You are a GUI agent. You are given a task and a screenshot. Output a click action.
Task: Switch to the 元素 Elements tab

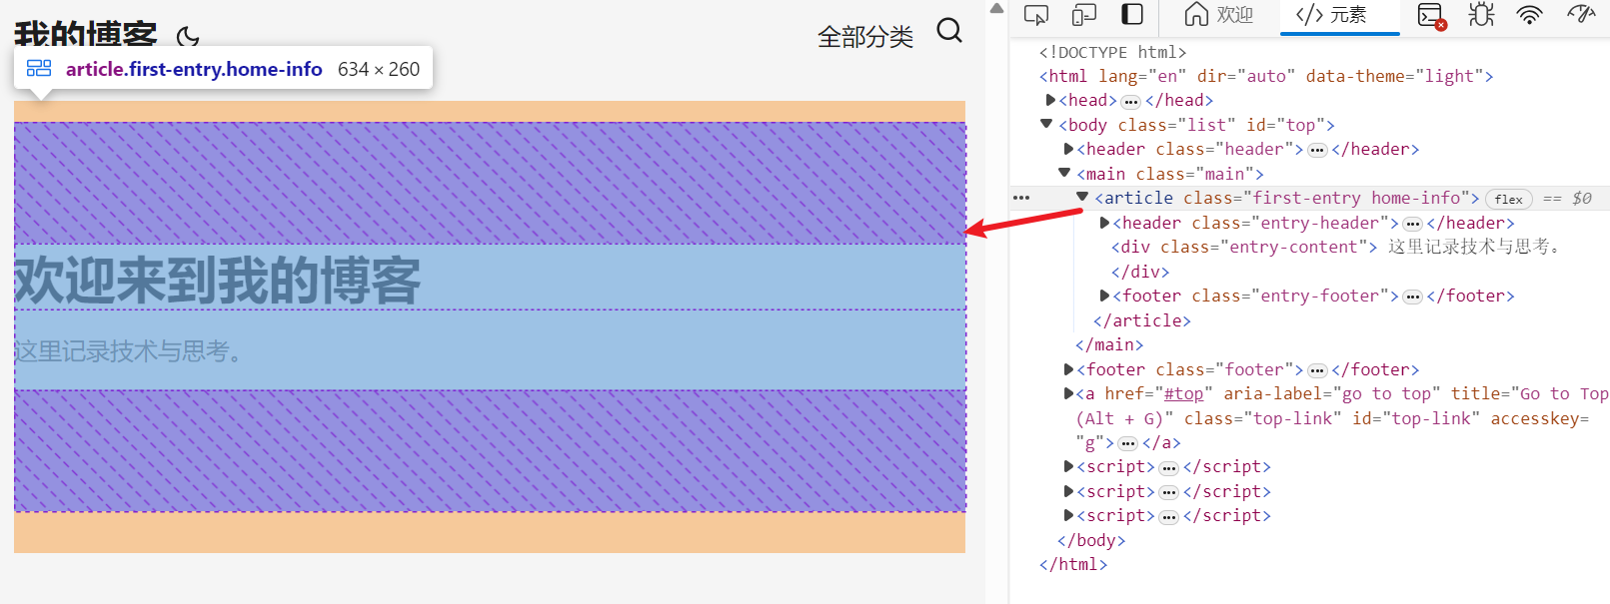point(1339,15)
